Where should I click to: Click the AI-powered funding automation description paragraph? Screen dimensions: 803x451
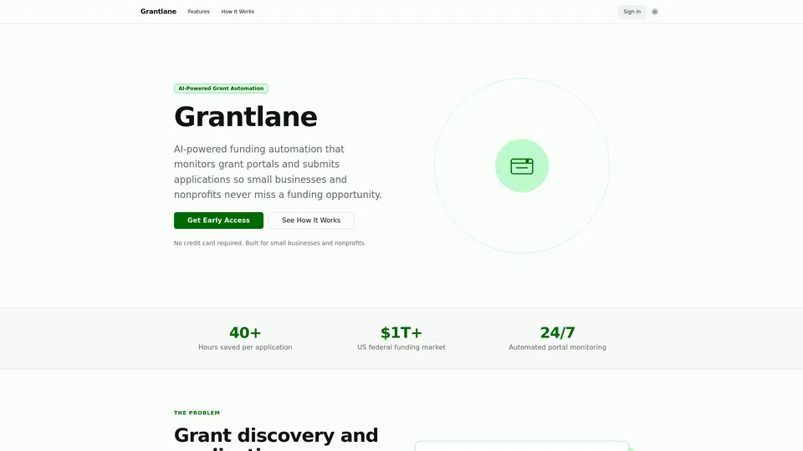(278, 172)
